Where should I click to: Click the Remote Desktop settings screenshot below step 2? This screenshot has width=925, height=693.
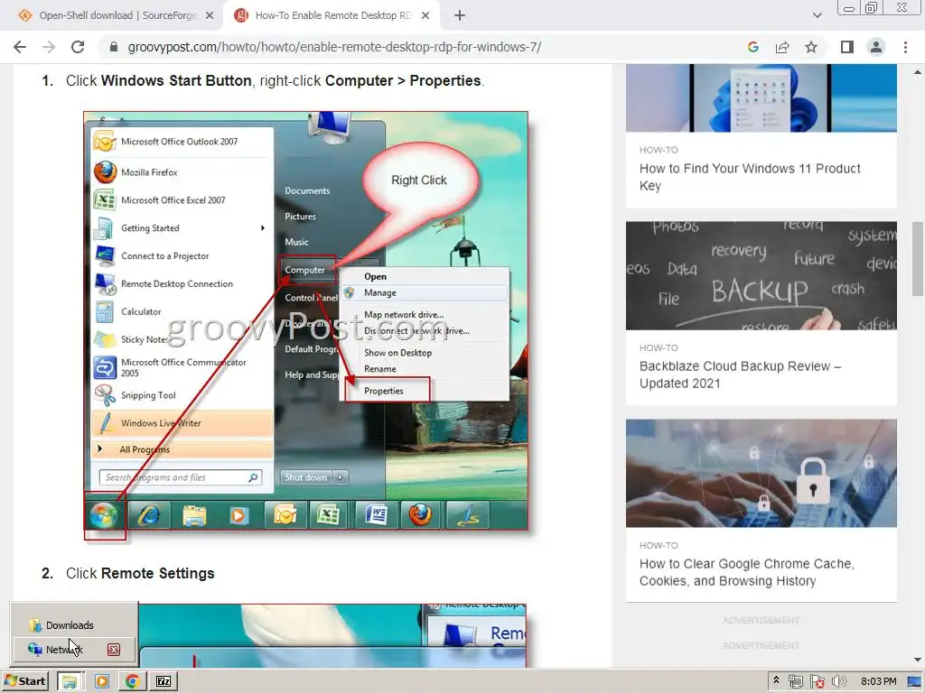331,636
